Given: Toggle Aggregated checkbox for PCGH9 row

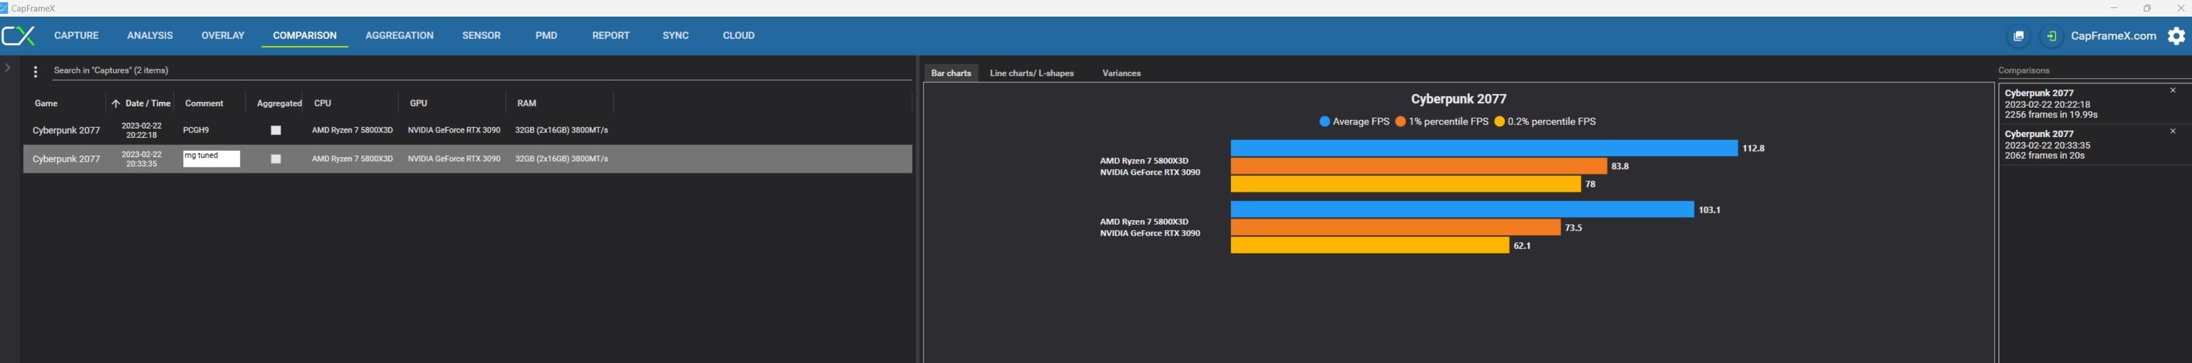Looking at the screenshot, I should 276,130.
